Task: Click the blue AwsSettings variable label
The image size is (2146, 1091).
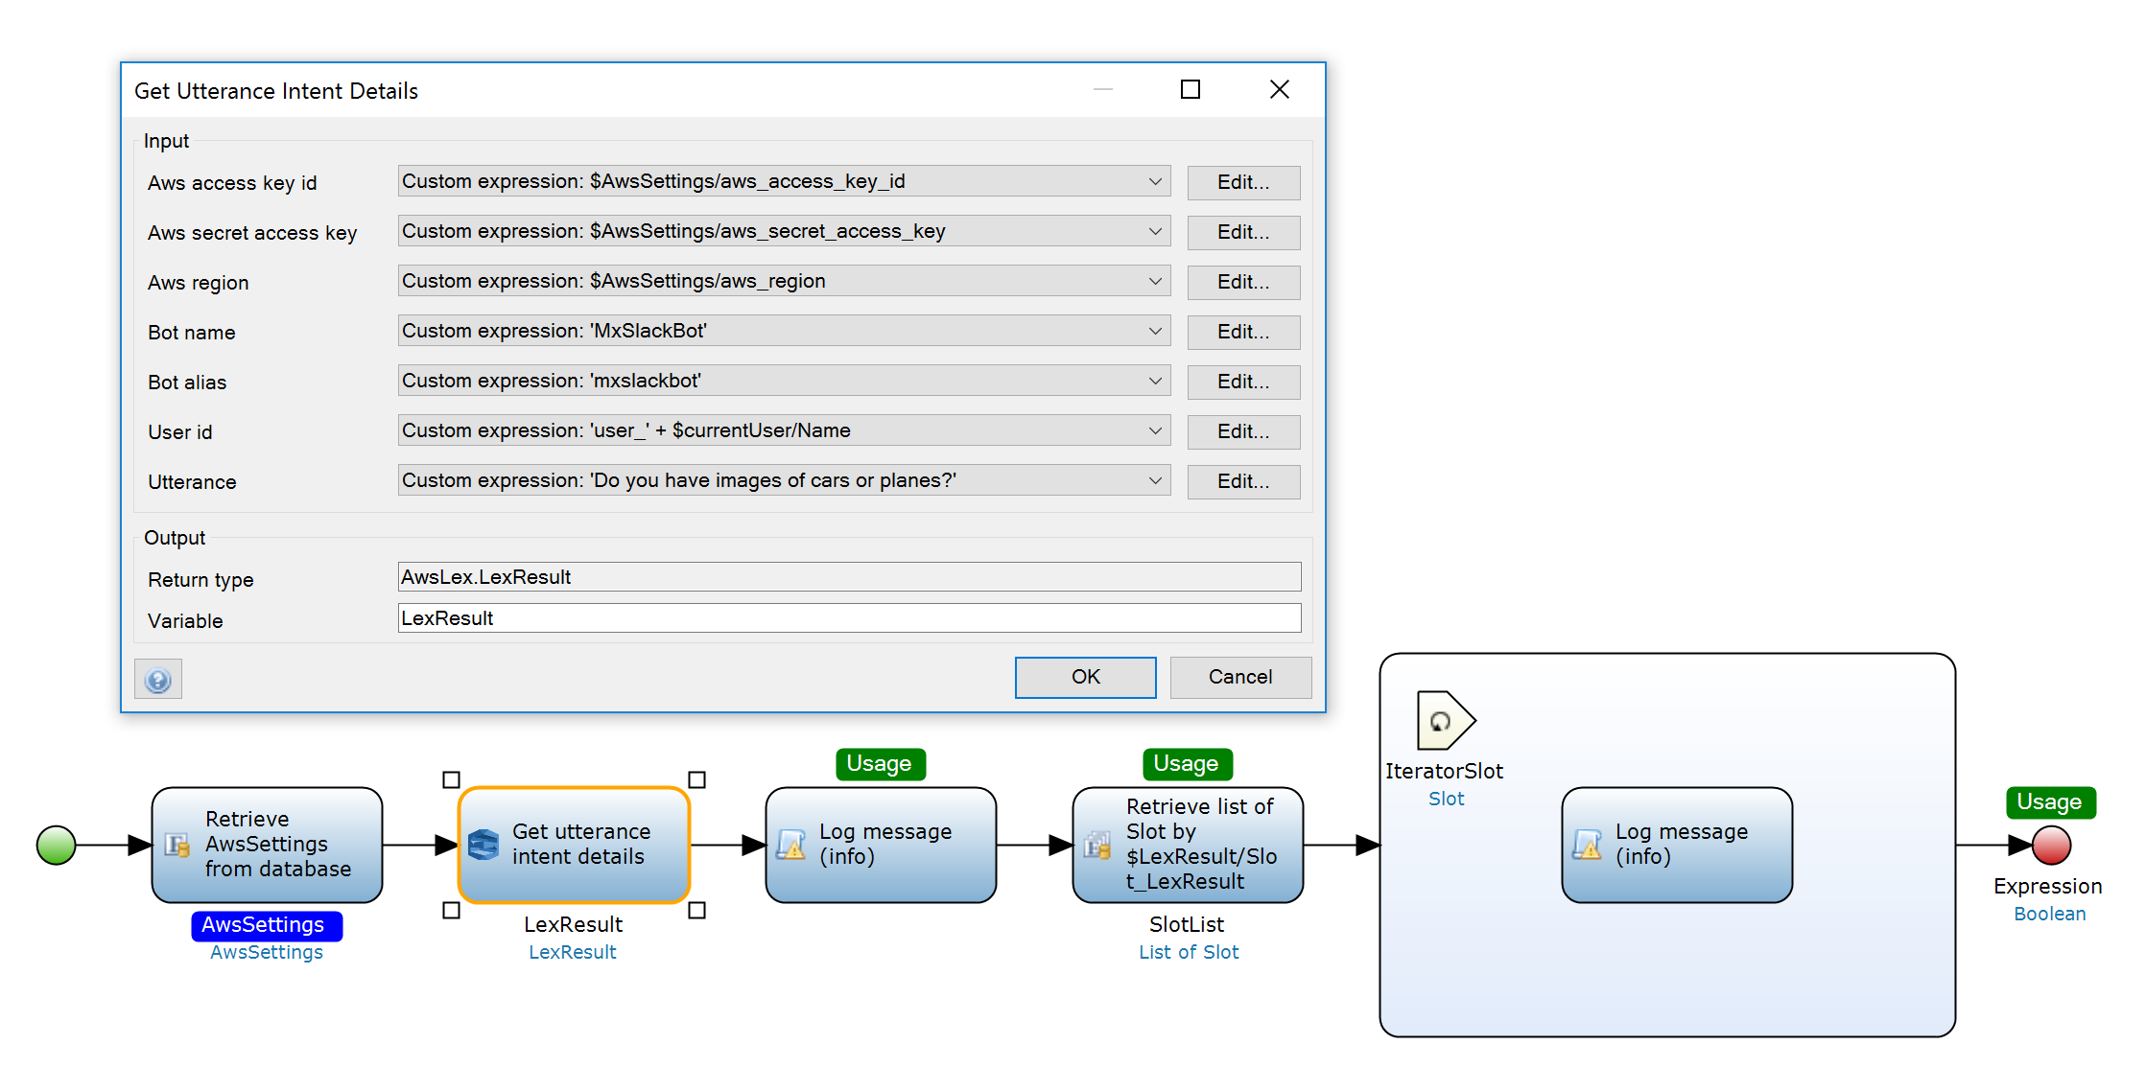Action: coord(266,924)
